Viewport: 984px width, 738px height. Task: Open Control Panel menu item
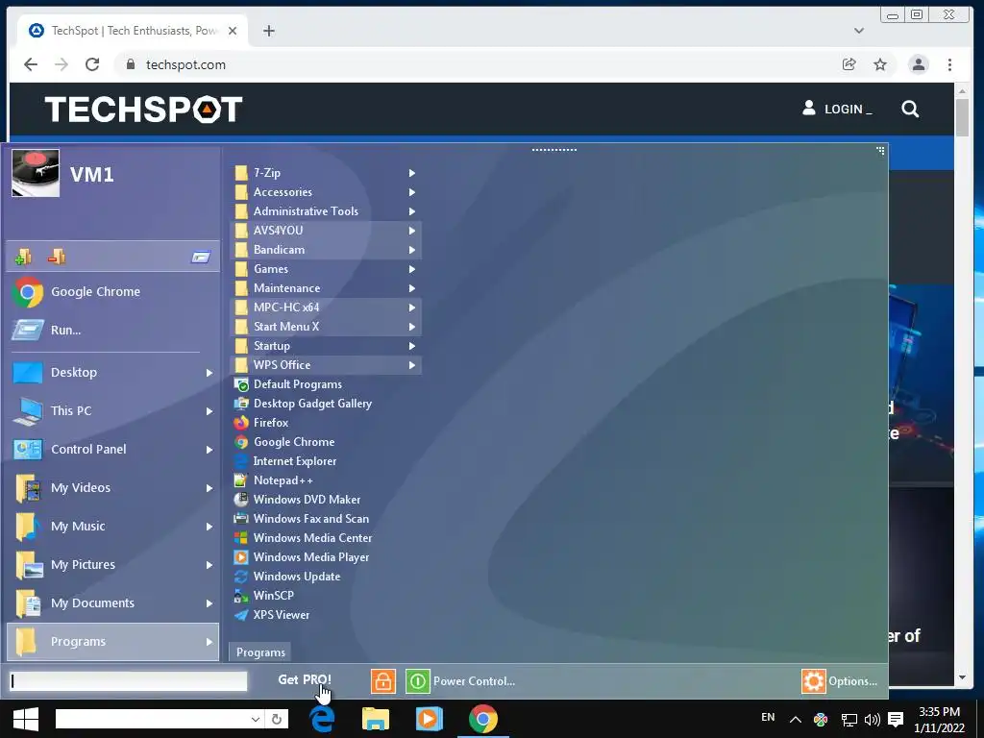[x=113, y=450]
